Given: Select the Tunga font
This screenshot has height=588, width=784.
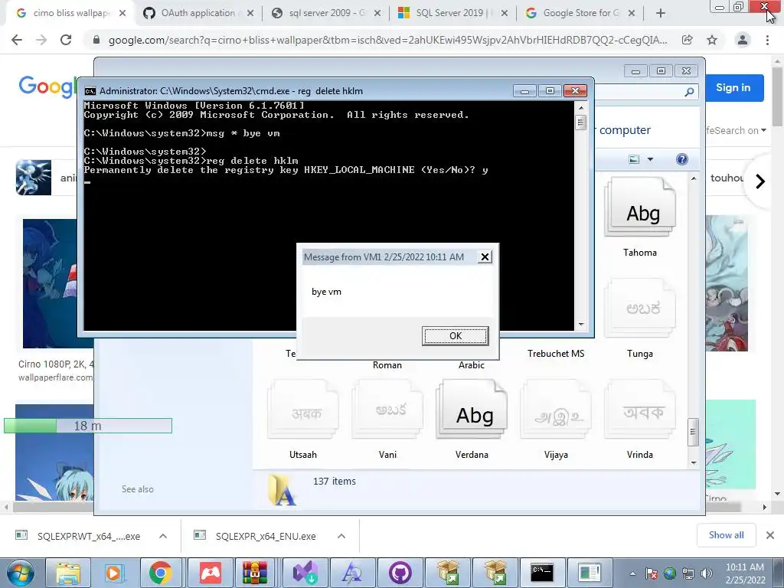Looking at the screenshot, I should (640, 319).
